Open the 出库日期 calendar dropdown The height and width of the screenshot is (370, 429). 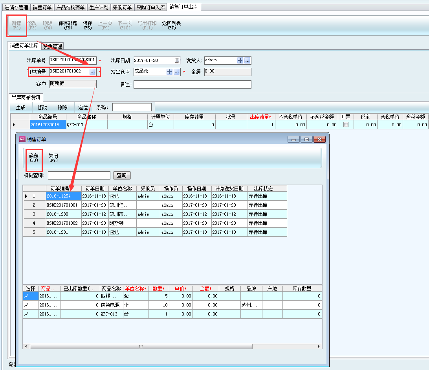(177, 60)
